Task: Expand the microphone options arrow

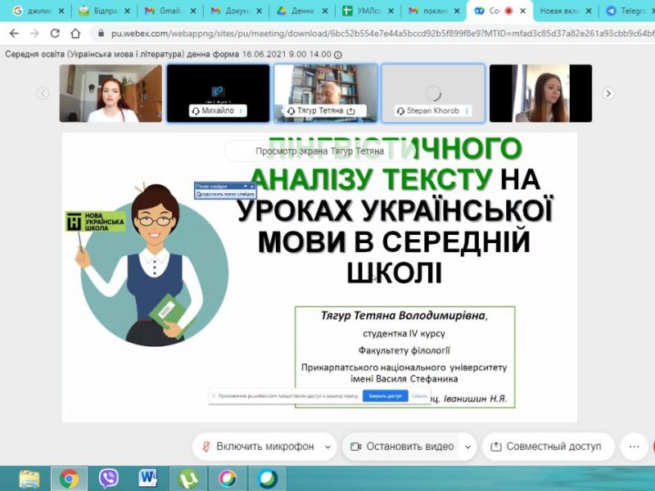Action: (x=327, y=447)
